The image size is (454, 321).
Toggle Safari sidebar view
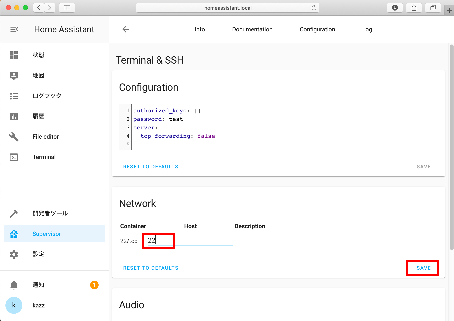click(x=67, y=8)
